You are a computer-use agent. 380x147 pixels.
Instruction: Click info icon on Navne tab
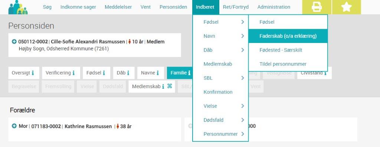tap(157, 73)
